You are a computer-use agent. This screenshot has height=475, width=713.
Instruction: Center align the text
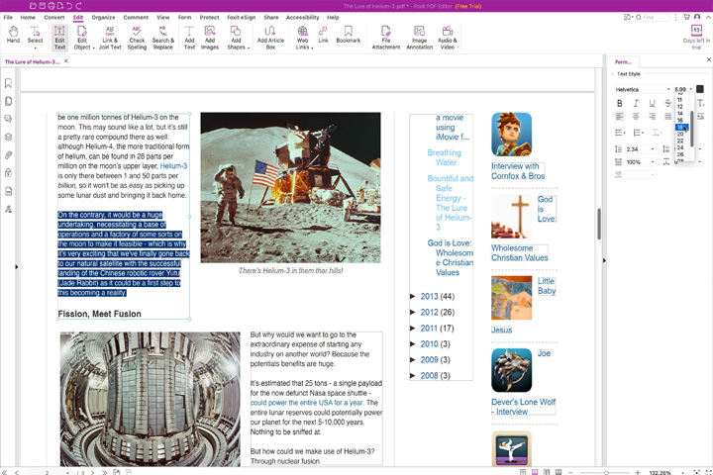pos(636,117)
